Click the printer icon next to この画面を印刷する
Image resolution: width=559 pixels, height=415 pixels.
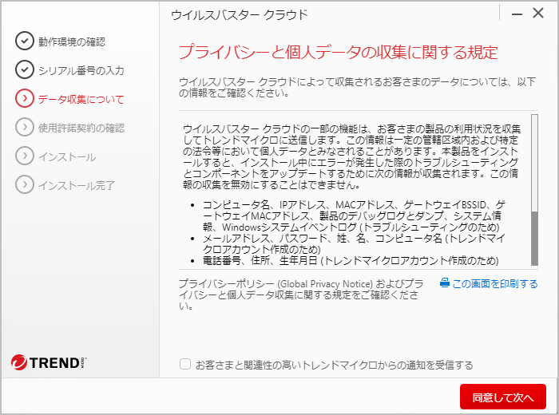pyautogui.click(x=445, y=283)
